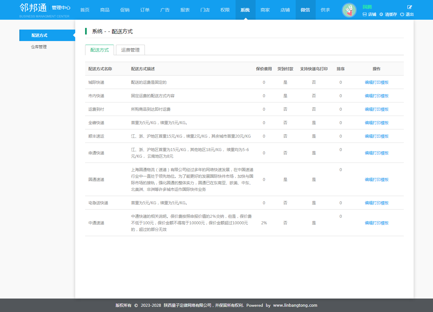Image resolution: width=433 pixels, height=312 pixels.
Task: Open 仓库管理 in the sidebar
Action: [x=39, y=47]
